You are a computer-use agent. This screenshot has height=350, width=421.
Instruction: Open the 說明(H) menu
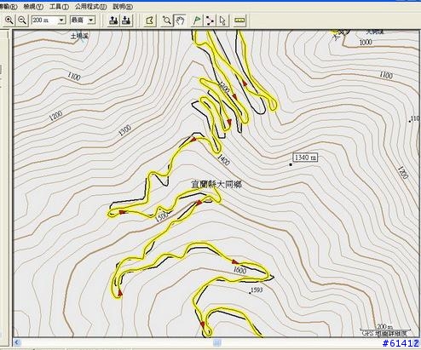pyautogui.click(x=123, y=7)
